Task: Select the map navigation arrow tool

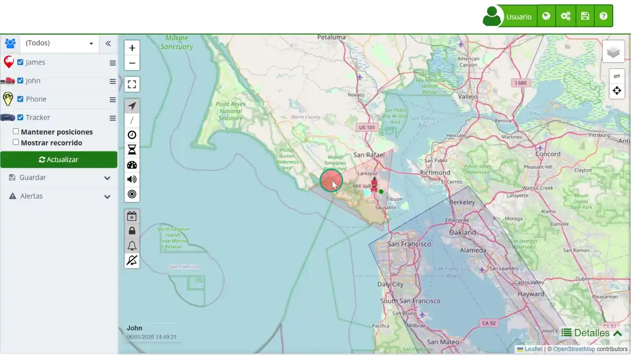Action: (x=132, y=106)
